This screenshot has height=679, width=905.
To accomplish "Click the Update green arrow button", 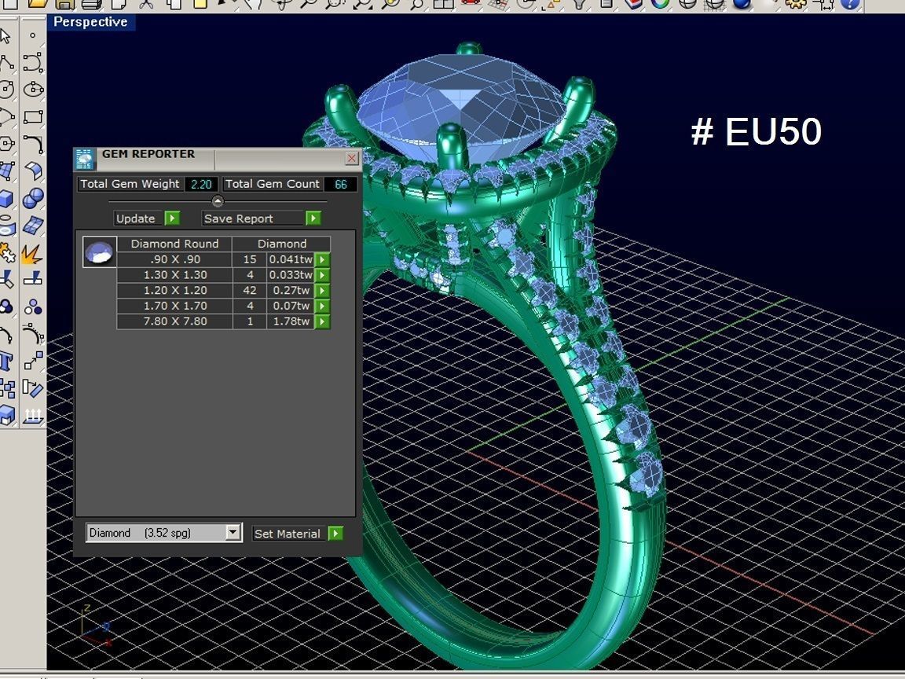I will 172,218.
